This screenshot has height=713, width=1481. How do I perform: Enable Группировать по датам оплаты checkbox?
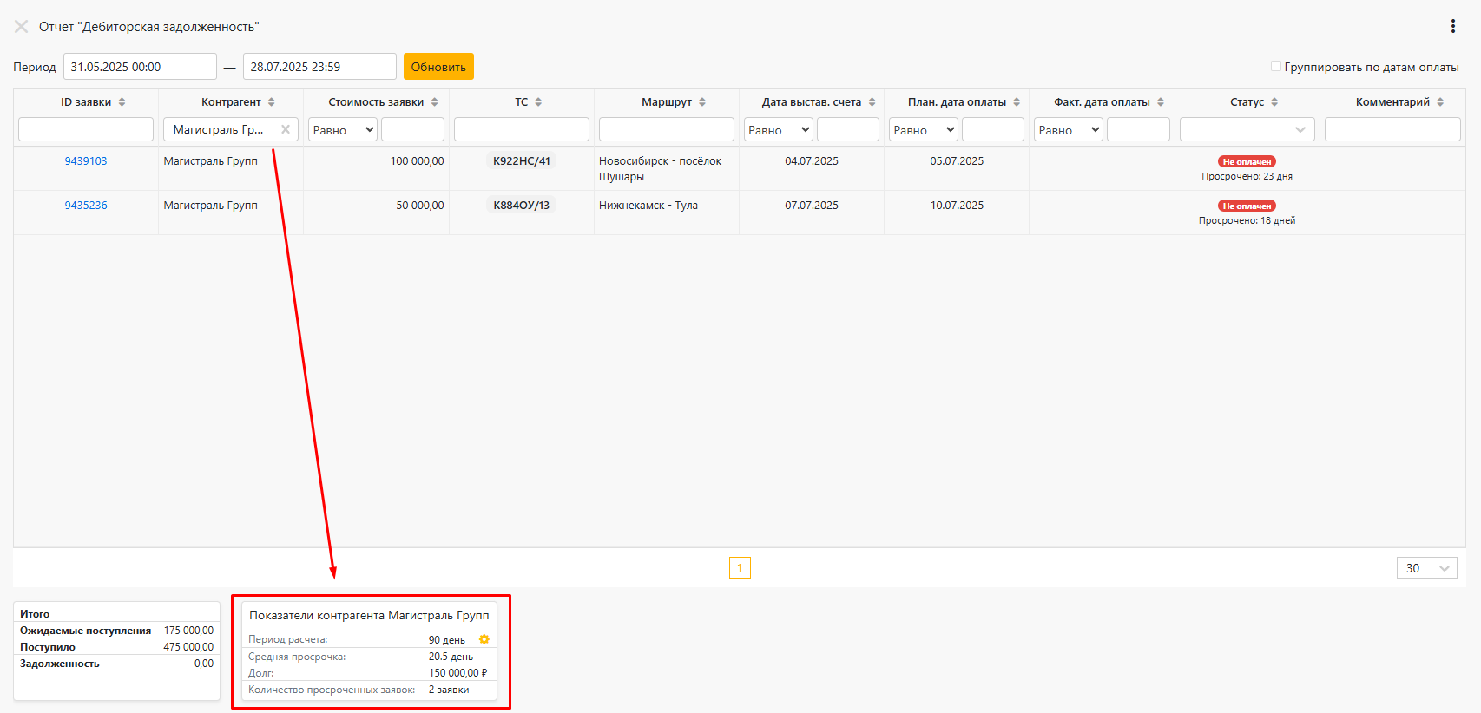click(x=1276, y=66)
